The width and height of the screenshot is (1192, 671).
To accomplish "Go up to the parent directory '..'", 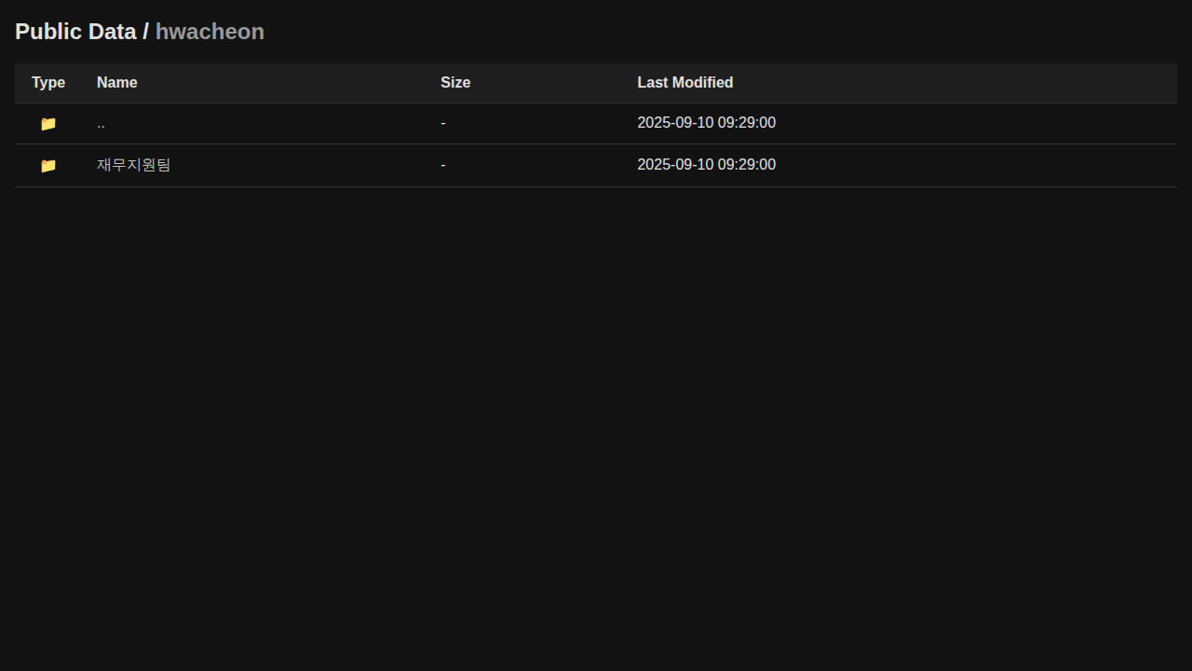I will coord(101,123).
